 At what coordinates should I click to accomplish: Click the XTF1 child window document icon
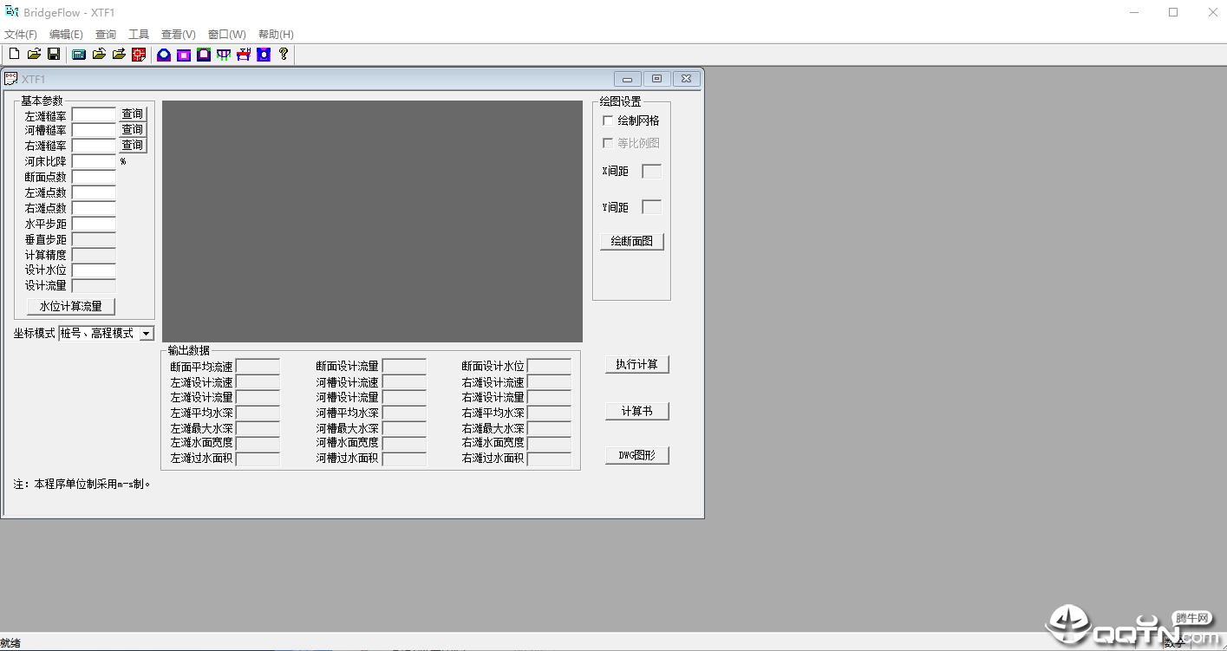point(11,79)
